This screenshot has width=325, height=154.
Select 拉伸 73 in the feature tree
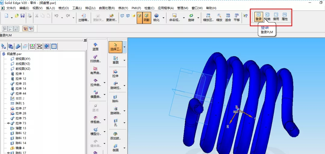point(21,123)
